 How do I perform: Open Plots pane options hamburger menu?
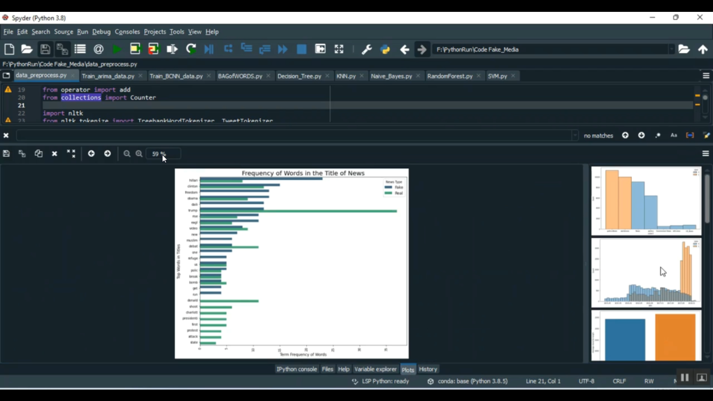tap(705, 154)
